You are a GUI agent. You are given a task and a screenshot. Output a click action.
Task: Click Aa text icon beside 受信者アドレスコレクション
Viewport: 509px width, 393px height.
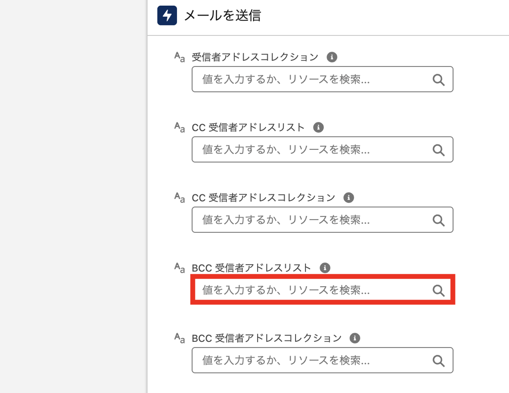click(180, 57)
